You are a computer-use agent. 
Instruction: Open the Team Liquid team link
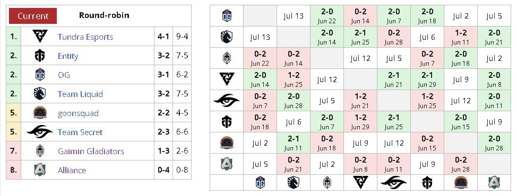[80, 94]
